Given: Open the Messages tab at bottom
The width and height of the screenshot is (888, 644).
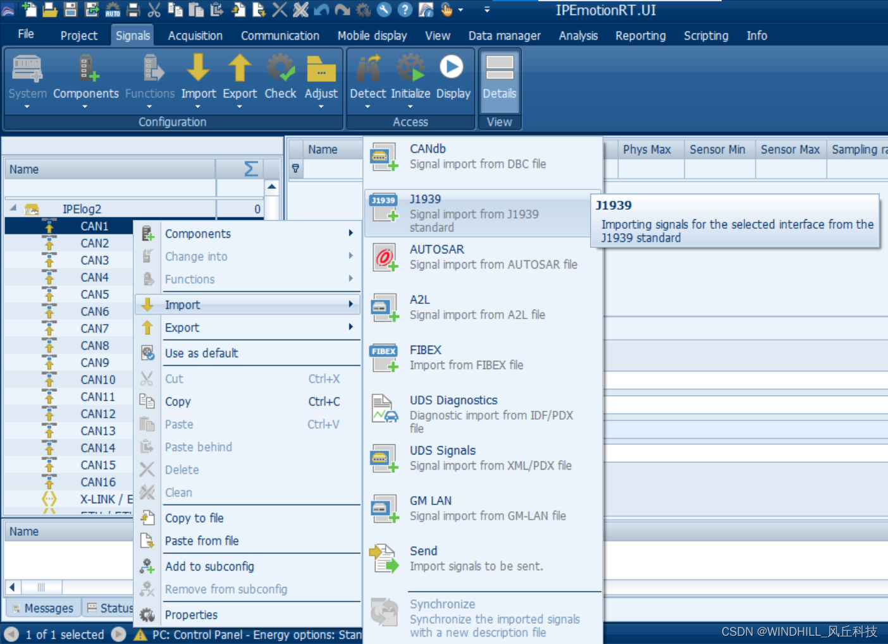Looking at the screenshot, I should [43, 608].
